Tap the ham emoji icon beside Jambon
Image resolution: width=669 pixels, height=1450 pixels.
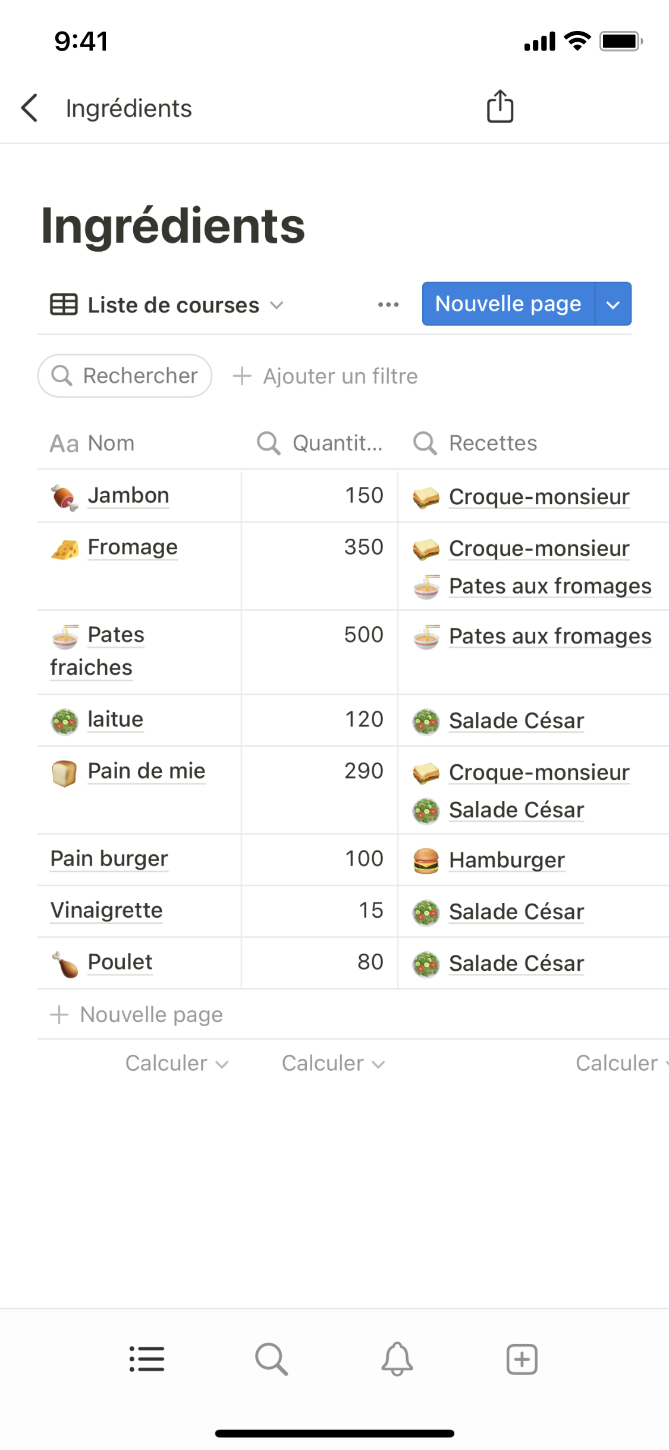pos(64,497)
